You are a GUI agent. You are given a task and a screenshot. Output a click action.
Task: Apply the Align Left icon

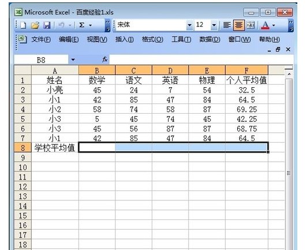(x=227, y=25)
